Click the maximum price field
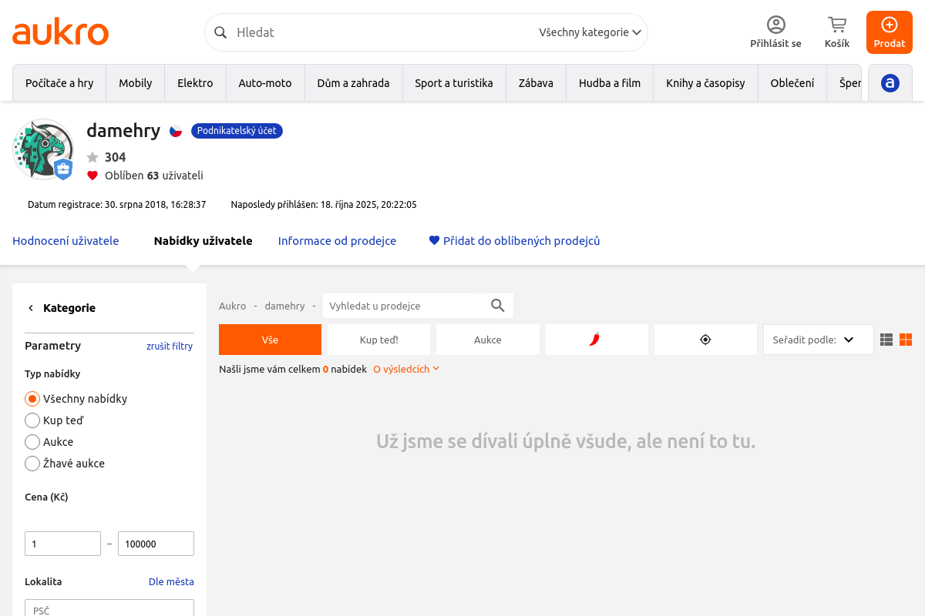Image resolution: width=925 pixels, height=616 pixels. [x=156, y=544]
